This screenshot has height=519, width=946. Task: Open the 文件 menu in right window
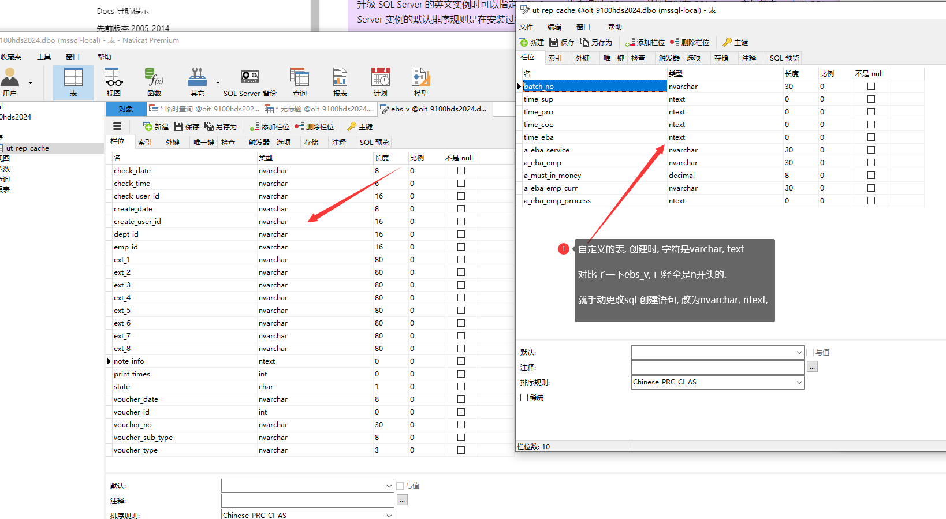[x=526, y=27]
